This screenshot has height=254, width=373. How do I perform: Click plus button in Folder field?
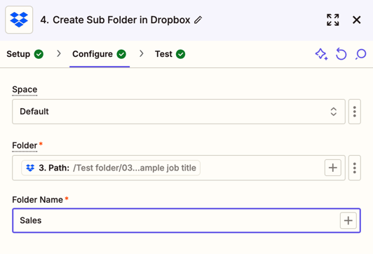[x=333, y=168]
